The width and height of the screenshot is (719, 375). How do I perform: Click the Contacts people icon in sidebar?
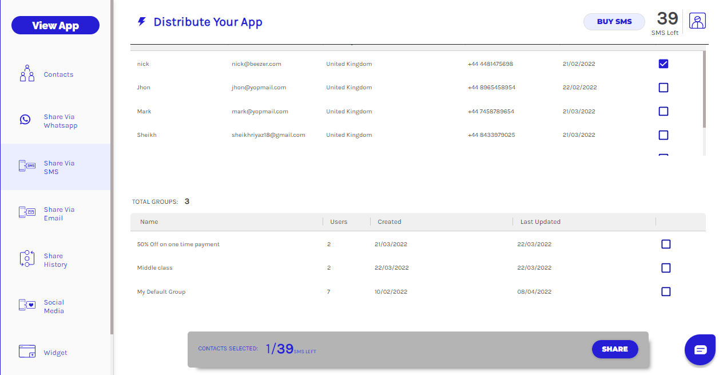tap(27, 74)
